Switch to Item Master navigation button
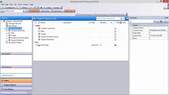Screen dimensions: 169x95 [16, 89]
